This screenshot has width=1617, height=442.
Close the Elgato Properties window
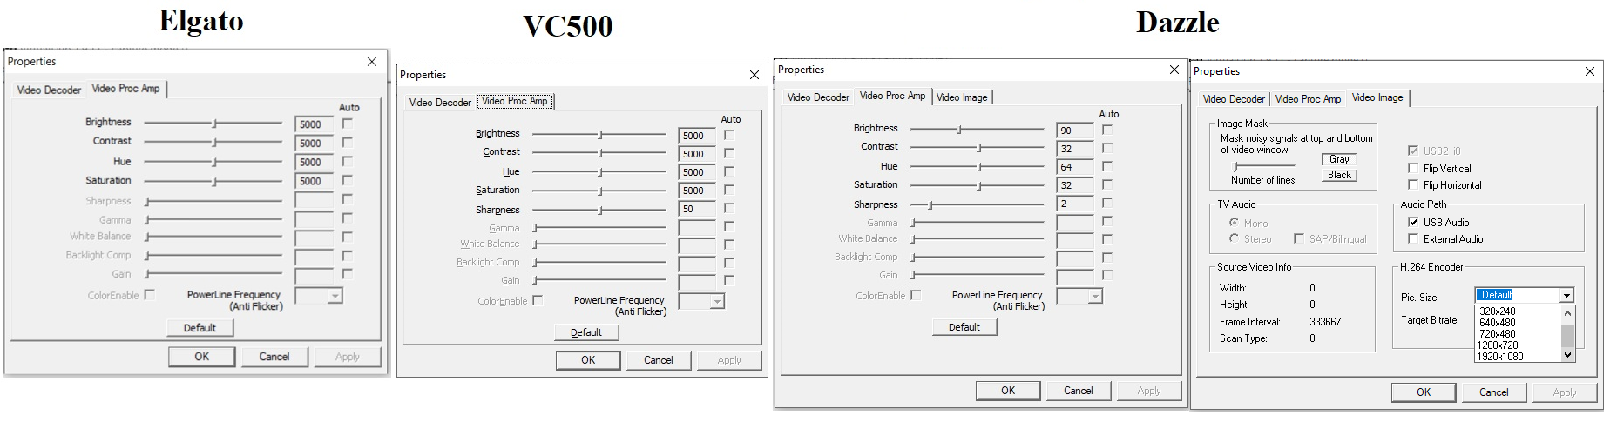point(372,62)
